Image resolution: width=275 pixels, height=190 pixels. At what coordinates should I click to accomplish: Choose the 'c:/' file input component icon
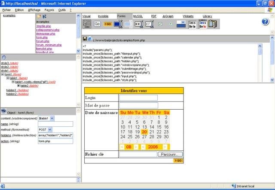click(x=150, y=24)
